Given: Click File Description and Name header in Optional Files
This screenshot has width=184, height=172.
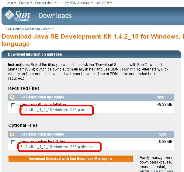Looking at the screenshot, I should pyautogui.click(x=42, y=134).
